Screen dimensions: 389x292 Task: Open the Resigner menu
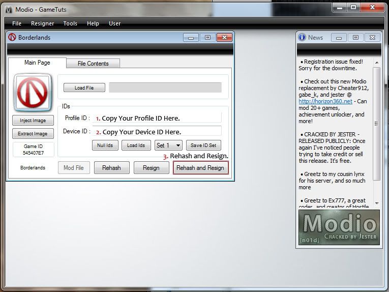pyautogui.click(x=42, y=23)
